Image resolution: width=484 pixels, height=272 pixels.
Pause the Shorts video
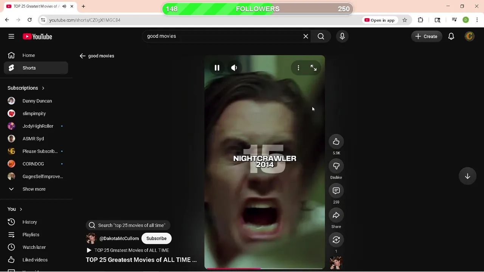(x=217, y=68)
